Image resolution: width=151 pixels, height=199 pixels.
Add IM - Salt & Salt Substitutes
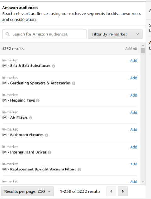[x=134, y=60]
